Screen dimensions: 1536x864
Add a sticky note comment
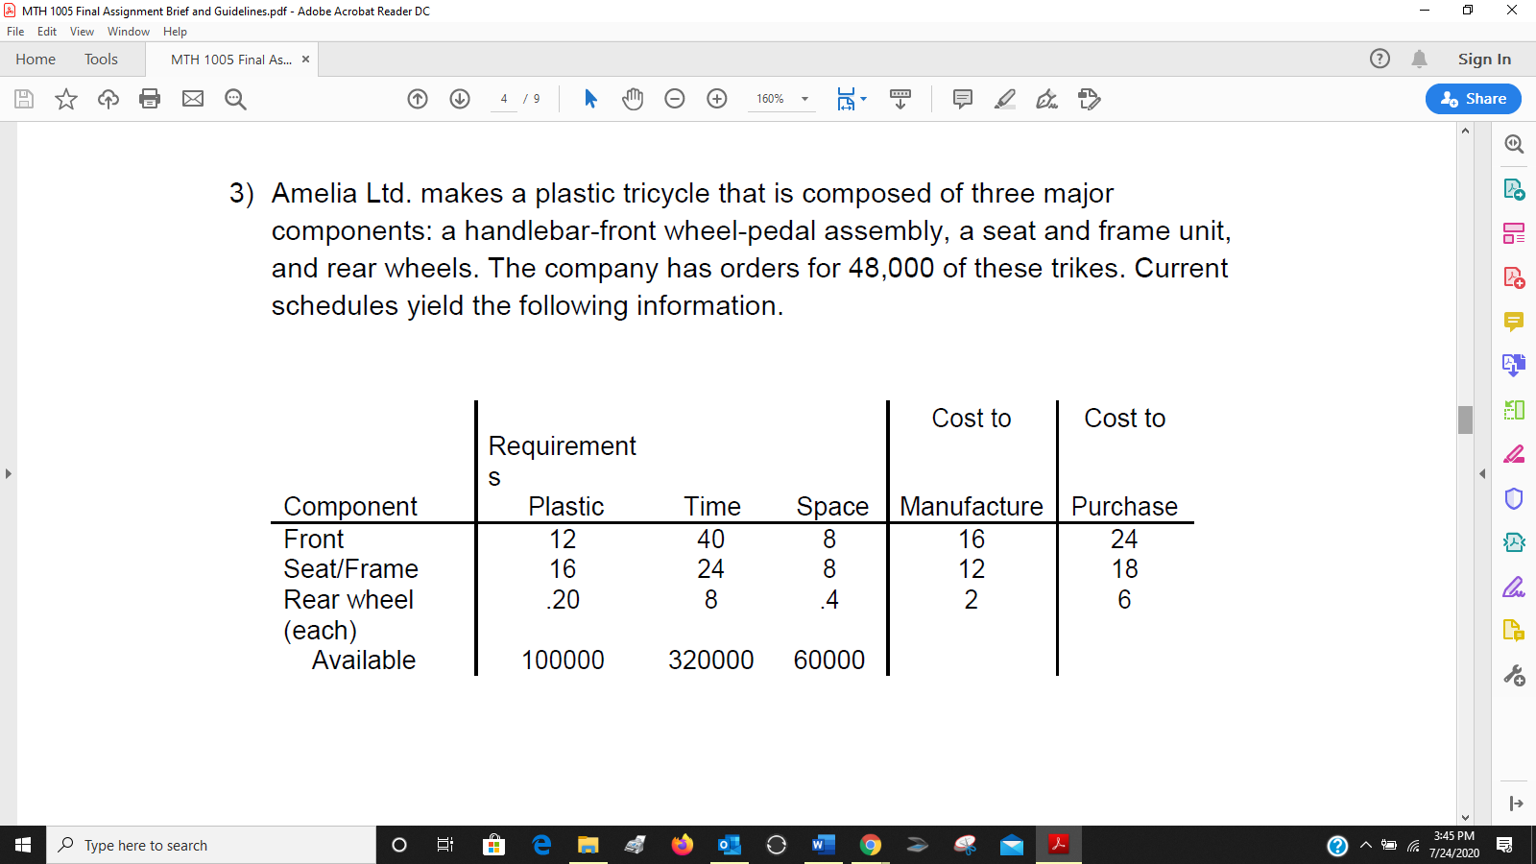pos(963,99)
